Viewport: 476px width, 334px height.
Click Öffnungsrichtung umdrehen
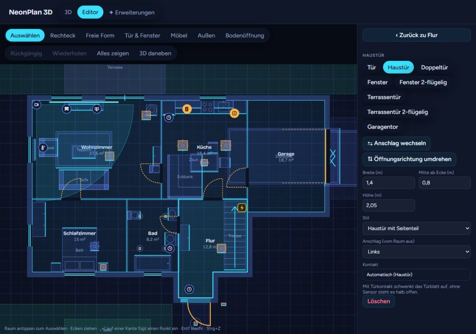coord(409,159)
